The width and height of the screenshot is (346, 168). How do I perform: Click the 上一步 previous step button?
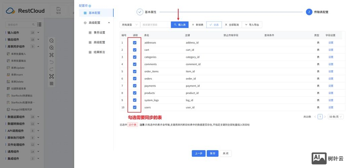(x=199, y=154)
